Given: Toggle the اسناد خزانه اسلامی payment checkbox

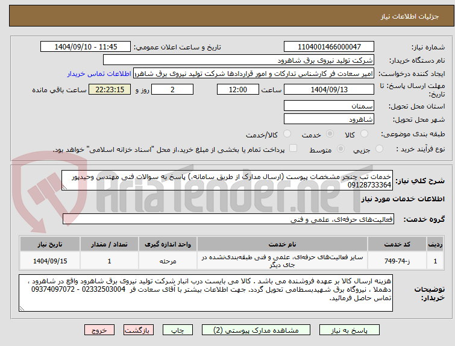Looking at the screenshot, I should [x=293, y=148].
